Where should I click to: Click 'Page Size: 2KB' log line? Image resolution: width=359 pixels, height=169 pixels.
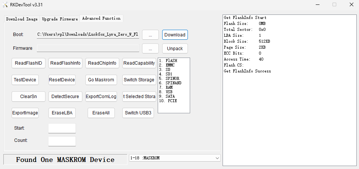click(245, 47)
